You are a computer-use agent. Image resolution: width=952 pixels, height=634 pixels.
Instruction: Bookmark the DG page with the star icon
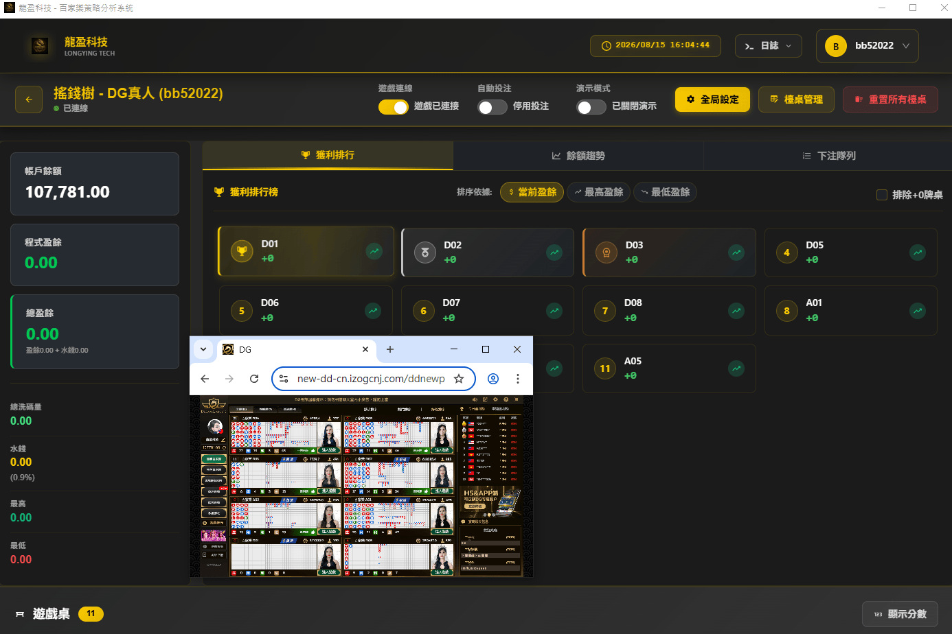pos(459,379)
